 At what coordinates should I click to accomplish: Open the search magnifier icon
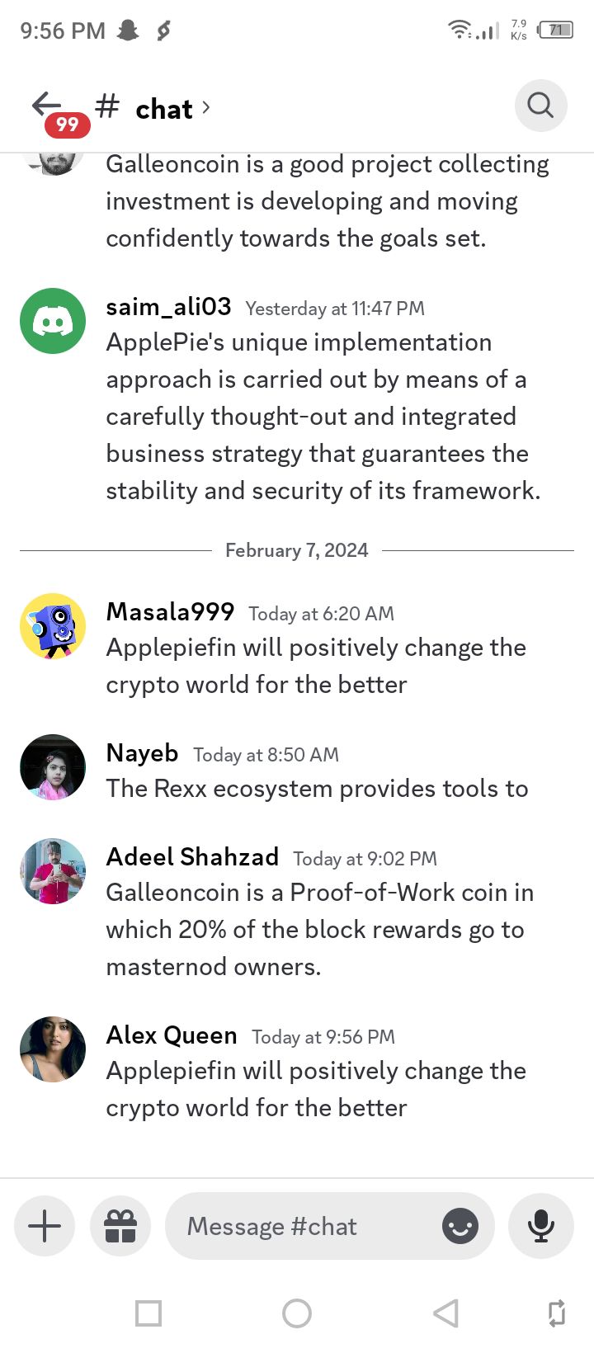tap(540, 106)
